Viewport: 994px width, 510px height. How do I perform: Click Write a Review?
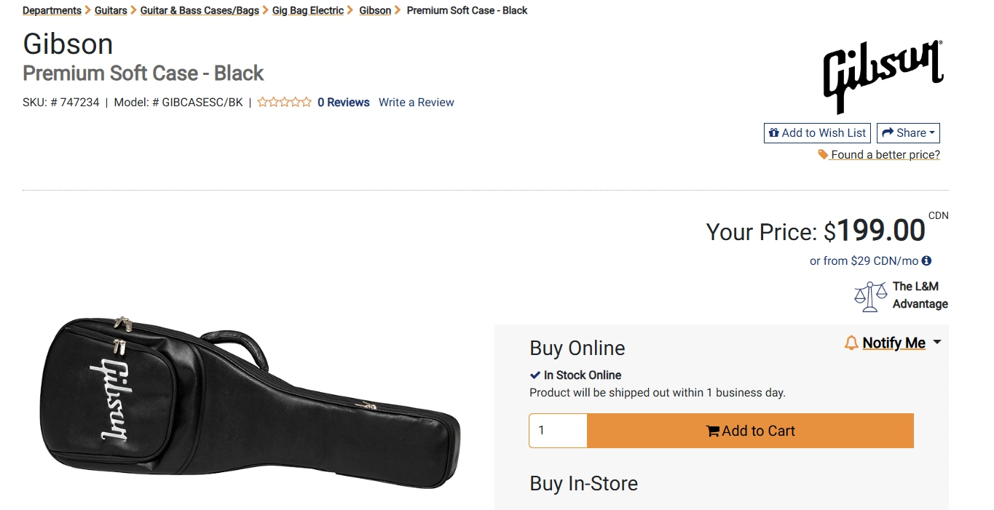417,103
